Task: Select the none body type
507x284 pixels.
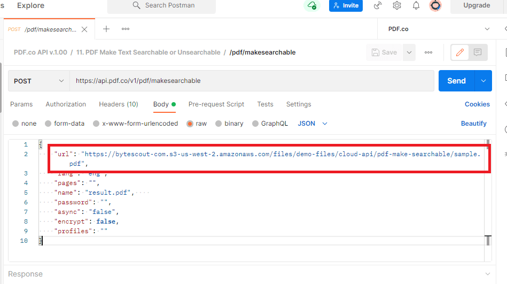Action: pyautogui.click(x=15, y=124)
